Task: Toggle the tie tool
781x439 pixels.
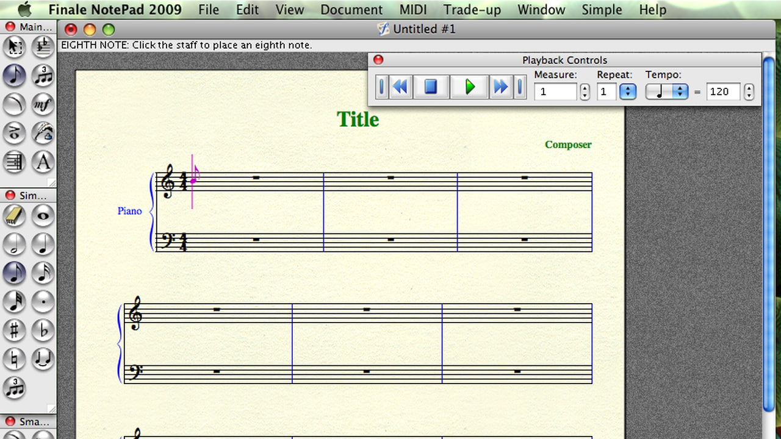Action: tap(43, 359)
